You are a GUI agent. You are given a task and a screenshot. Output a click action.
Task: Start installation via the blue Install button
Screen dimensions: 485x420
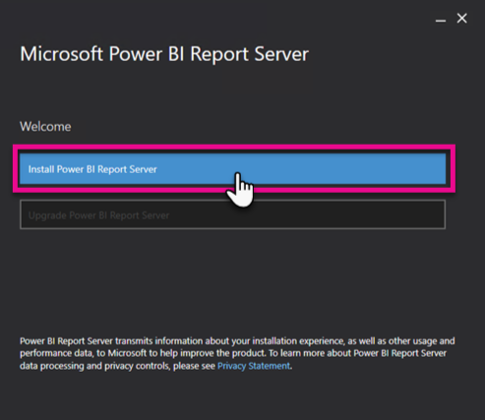click(232, 169)
